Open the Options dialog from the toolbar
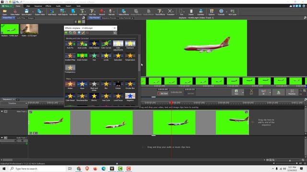The height and width of the screenshot is (172, 307). [x=211, y=12]
